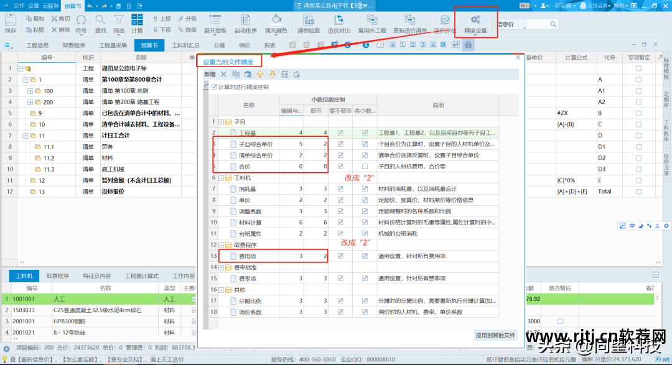Open the 自动排序 tool icon
Screen dimensions: 672x365
coord(245,22)
